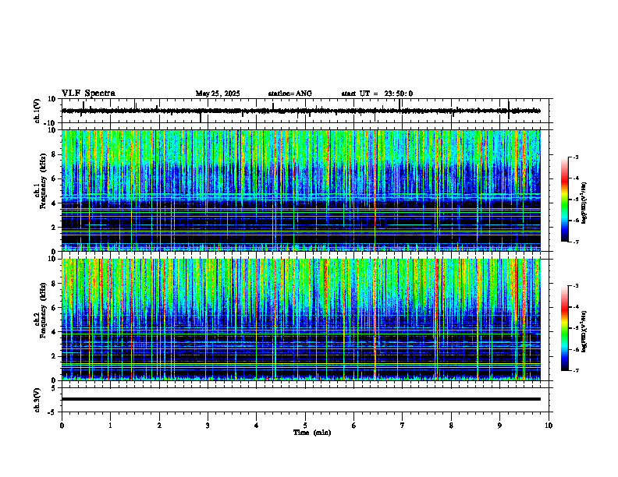This screenshot has width=618, height=477.
Task: Click the "station= ANG" header label
Action: (290, 94)
